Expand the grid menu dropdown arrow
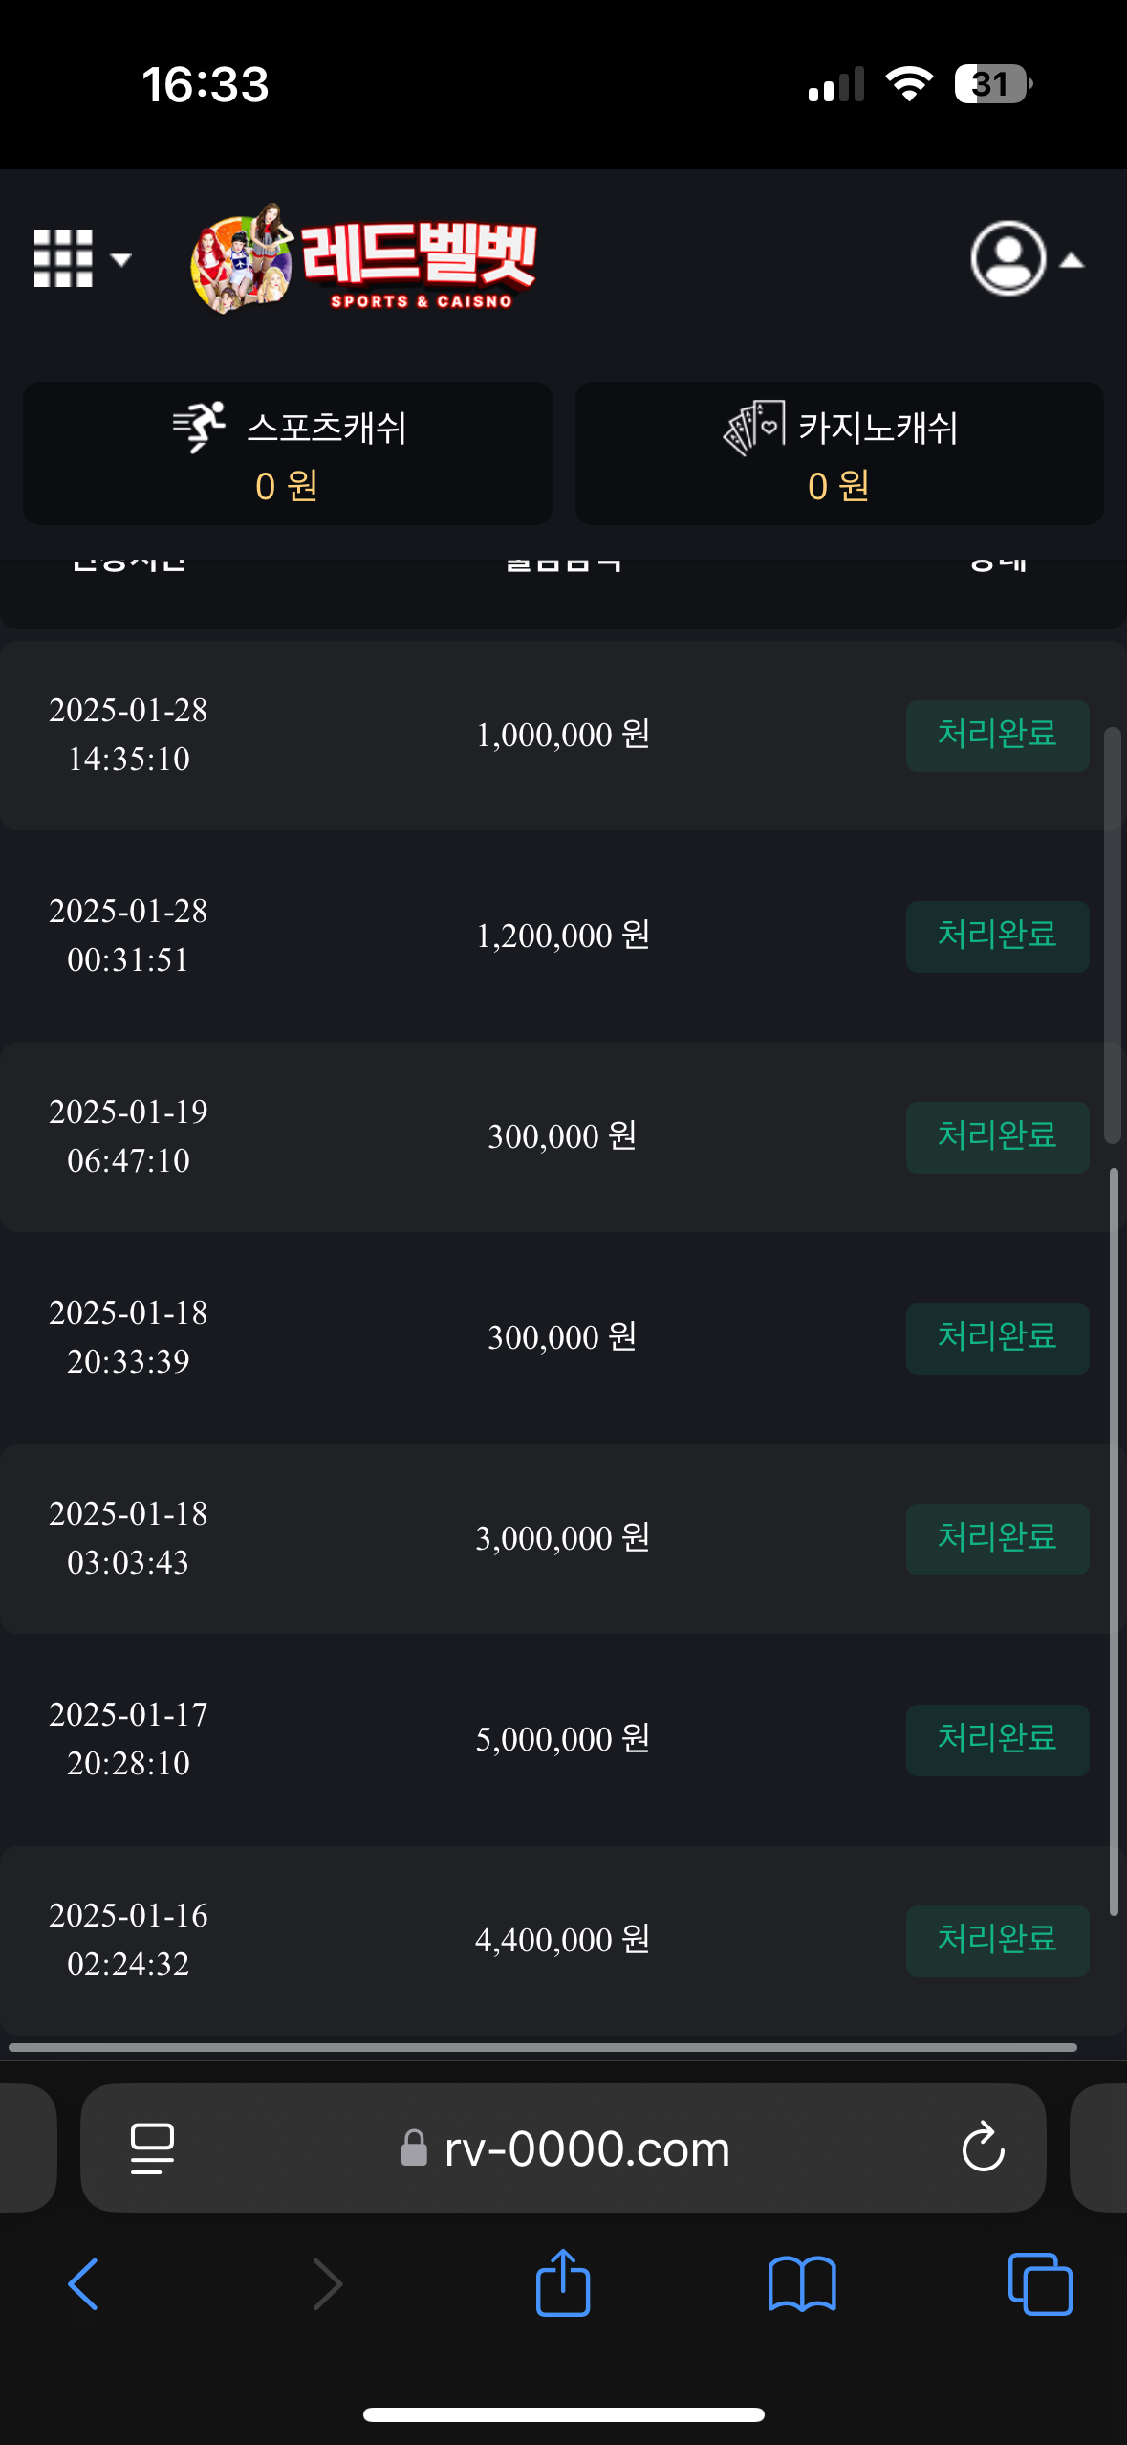This screenshot has height=2445, width=1127. click(120, 259)
